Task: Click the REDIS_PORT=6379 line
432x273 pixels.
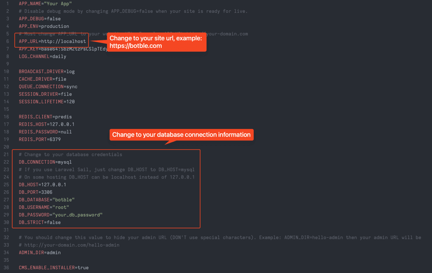Action: point(40,140)
